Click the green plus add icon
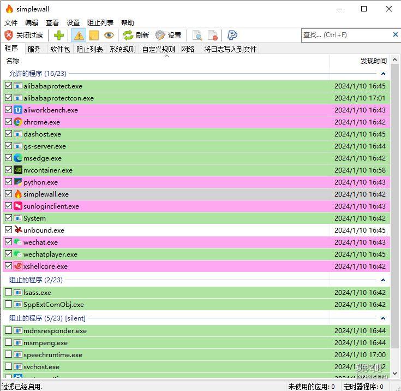The height and width of the screenshot is (391, 401). pyautogui.click(x=59, y=35)
